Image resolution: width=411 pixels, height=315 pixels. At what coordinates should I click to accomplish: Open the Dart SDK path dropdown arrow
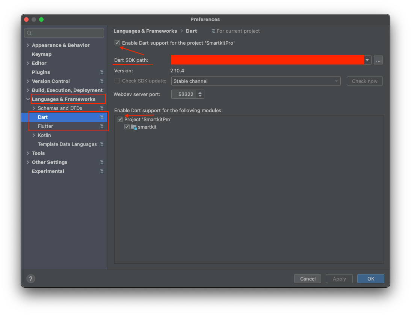(x=367, y=60)
